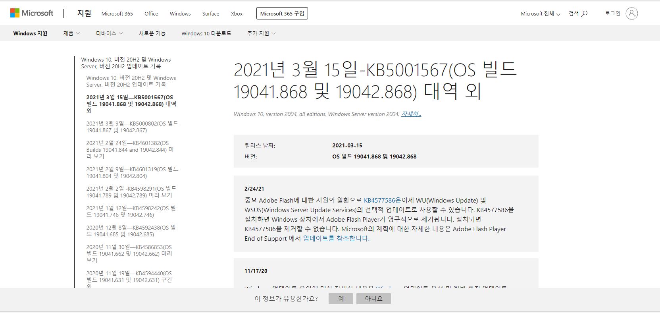Click the 자세히... applies-to link
660x313 pixels.
411,114
